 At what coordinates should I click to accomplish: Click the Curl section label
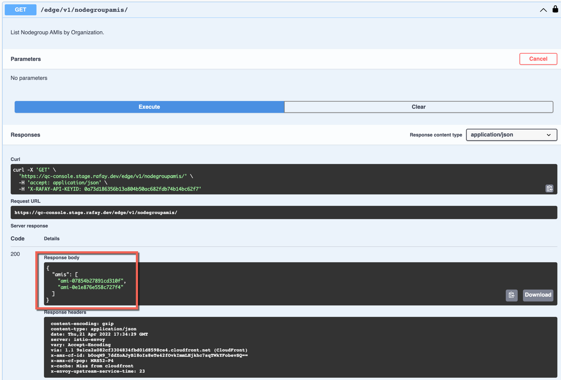tap(15, 159)
